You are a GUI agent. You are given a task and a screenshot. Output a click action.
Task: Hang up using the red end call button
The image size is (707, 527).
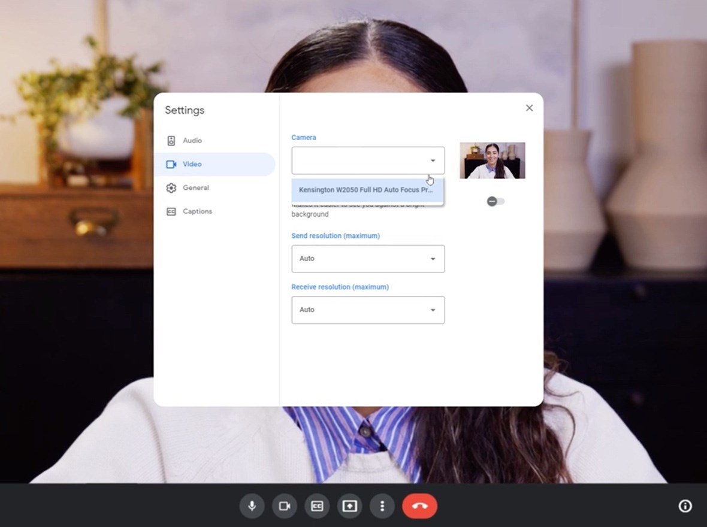coord(419,506)
